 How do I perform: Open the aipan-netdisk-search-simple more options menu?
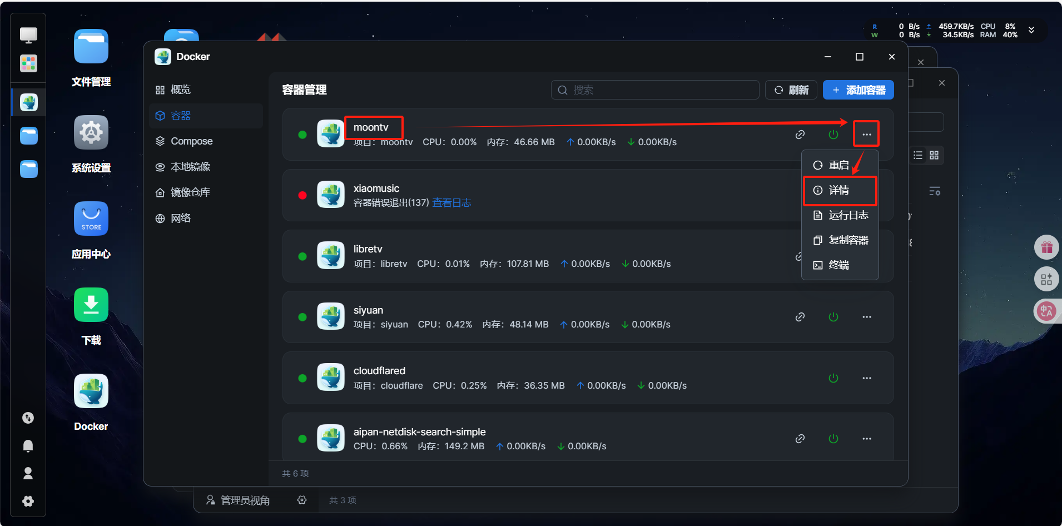click(867, 439)
